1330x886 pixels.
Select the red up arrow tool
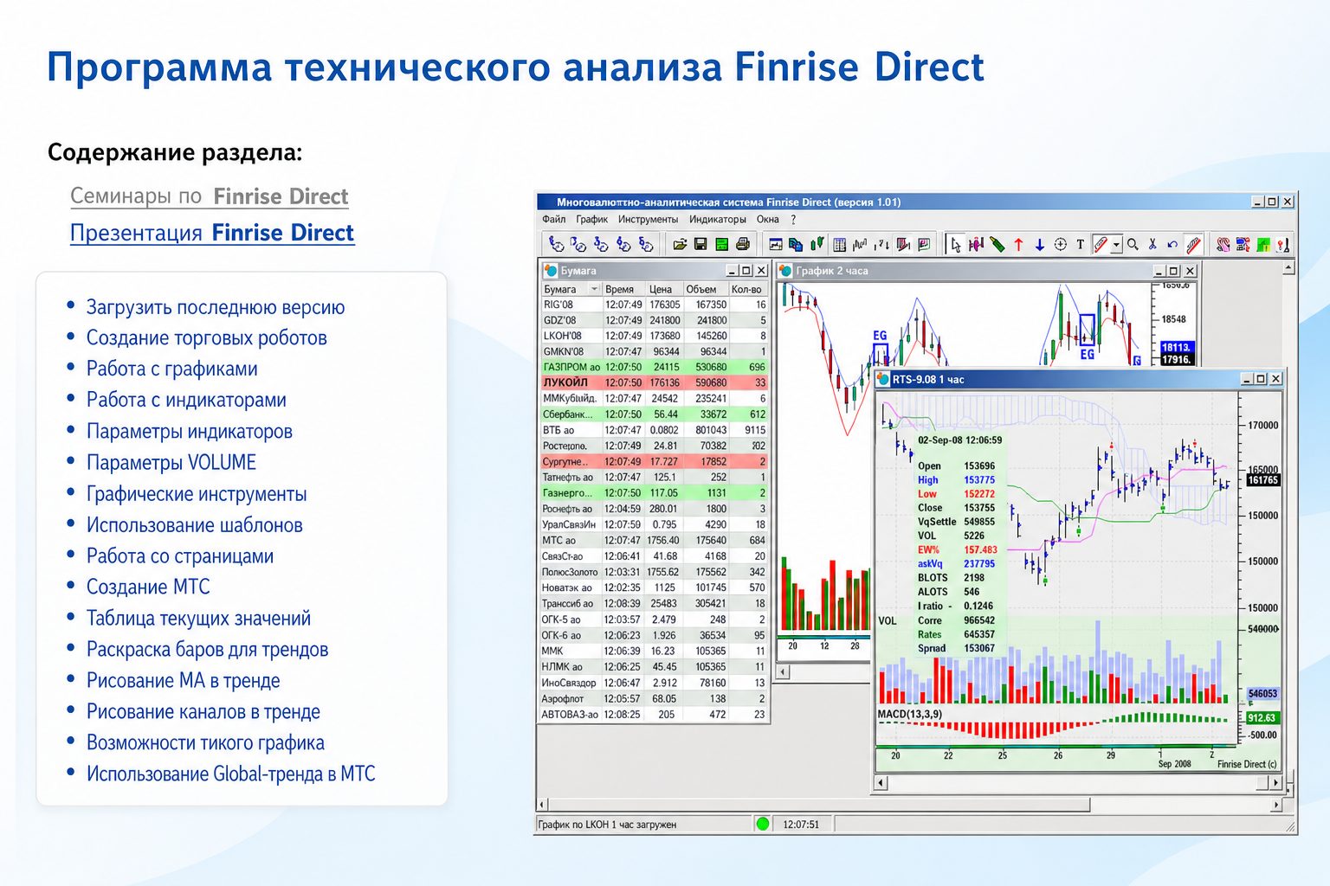click(x=1018, y=245)
